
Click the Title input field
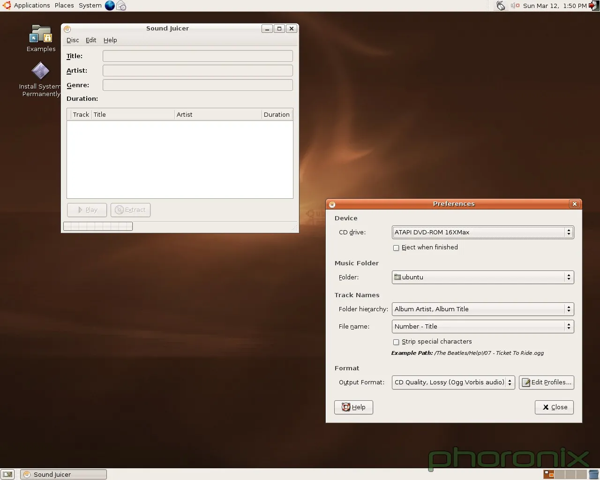coord(198,56)
